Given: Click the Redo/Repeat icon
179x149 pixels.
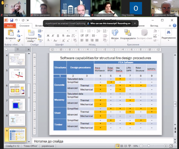Looking at the screenshot, I should pos(23,20).
